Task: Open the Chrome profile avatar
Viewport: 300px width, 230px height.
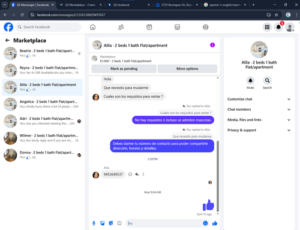Action: coord(288,15)
